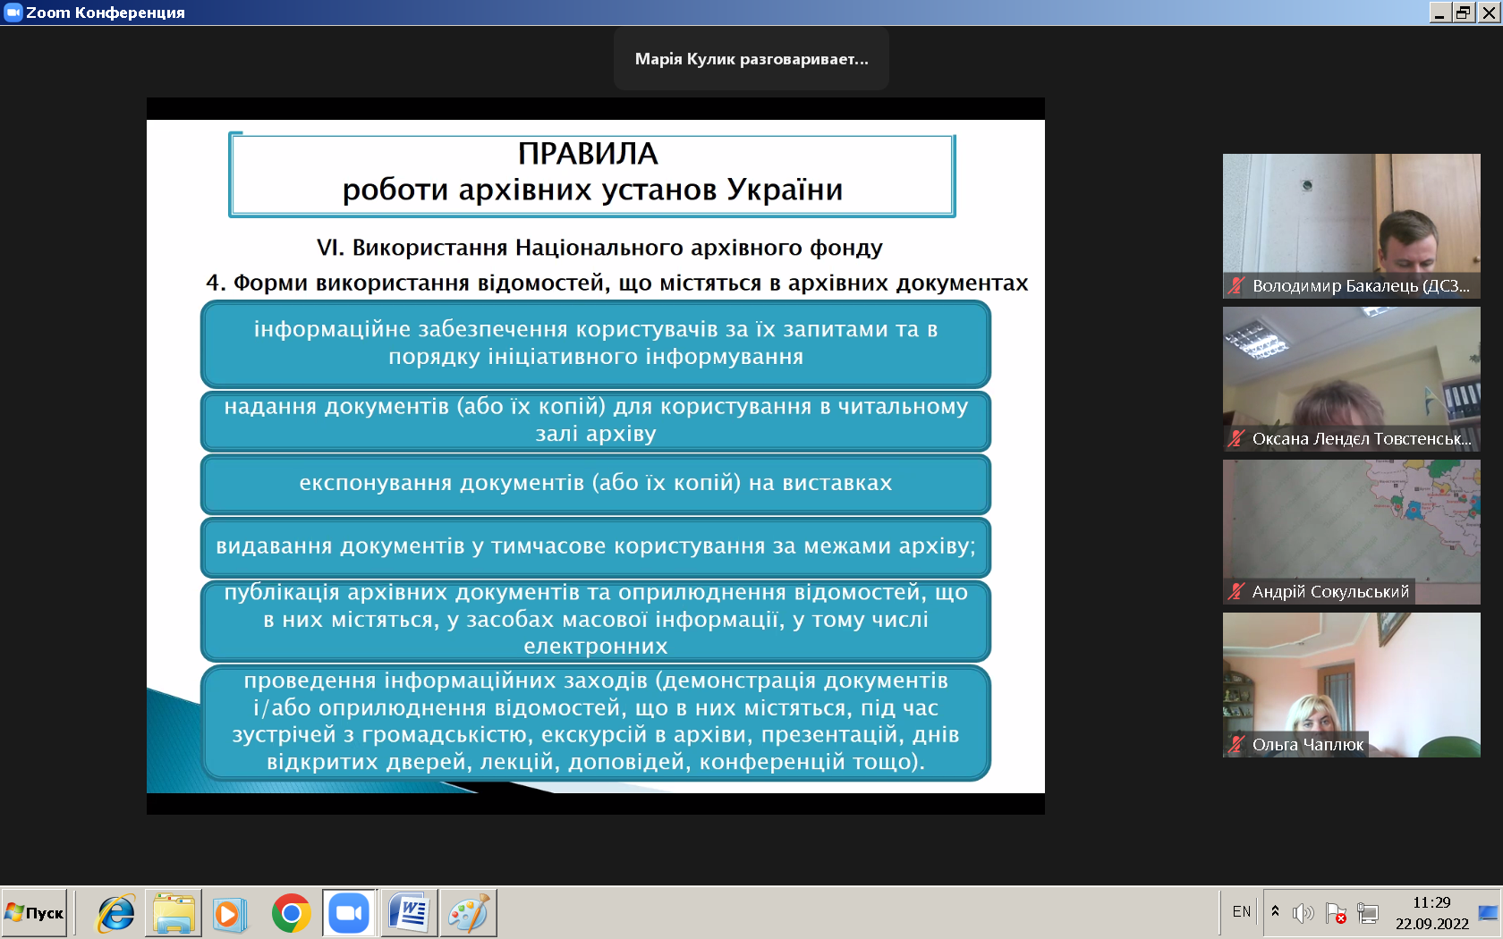
Task: Click the Zoom Конференция title bar icon
Action: [x=13, y=13]
